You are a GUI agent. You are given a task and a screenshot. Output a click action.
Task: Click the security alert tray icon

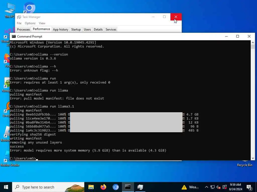(x=224, y=187)
